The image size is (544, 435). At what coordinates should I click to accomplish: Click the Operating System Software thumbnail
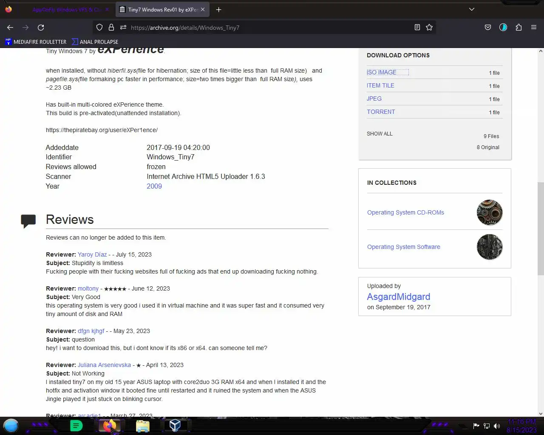[x=490, y=247]
